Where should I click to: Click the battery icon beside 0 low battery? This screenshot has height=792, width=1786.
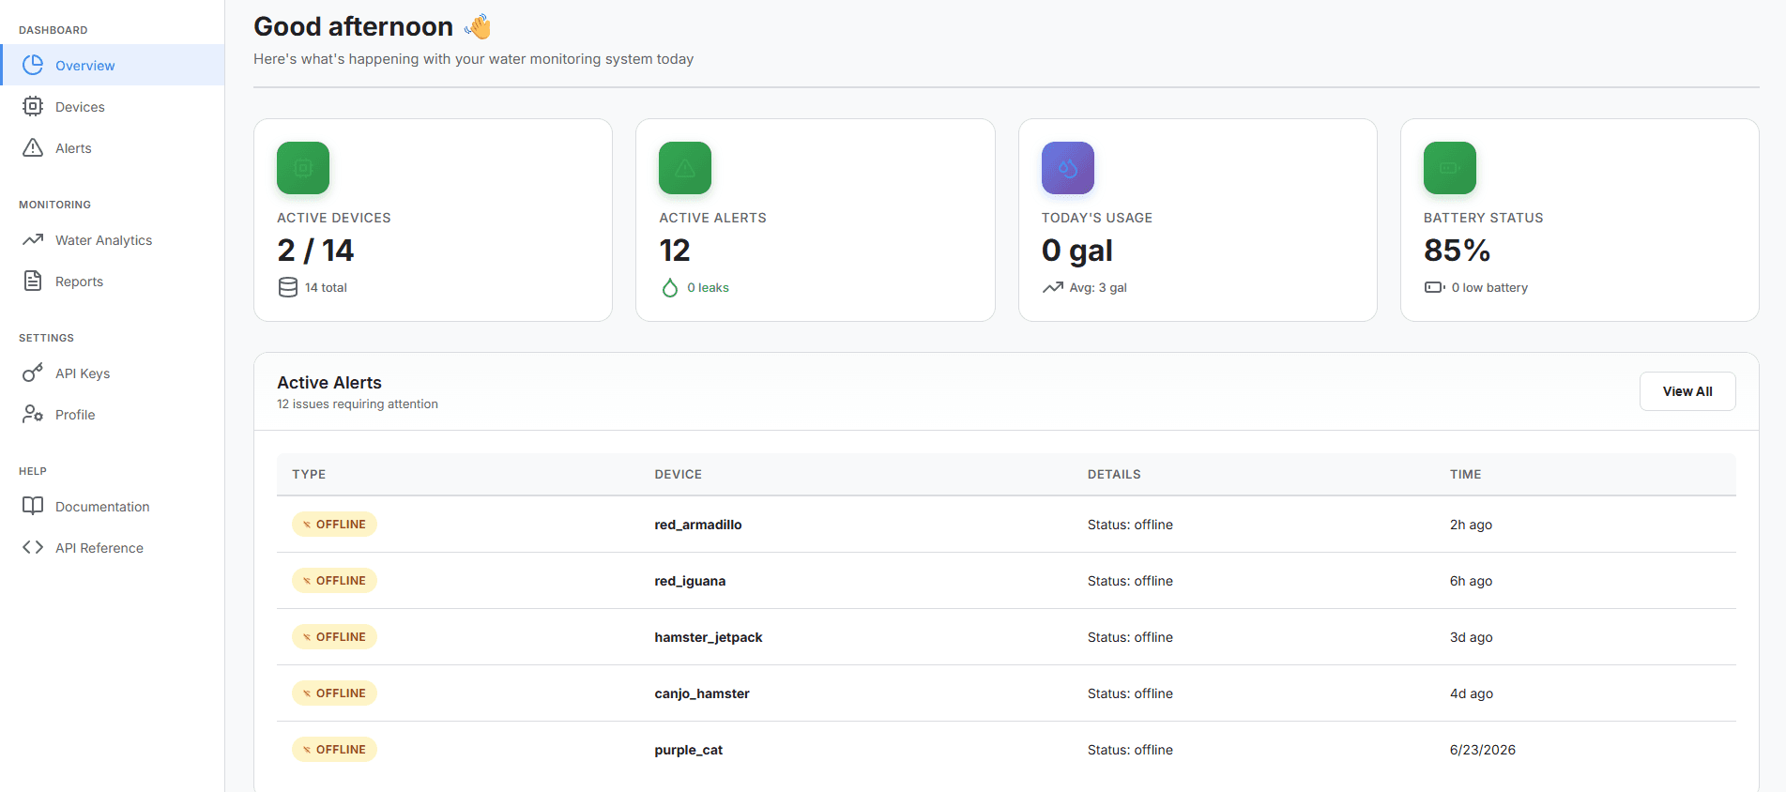pyautogui.click(x=1435, y=287)
